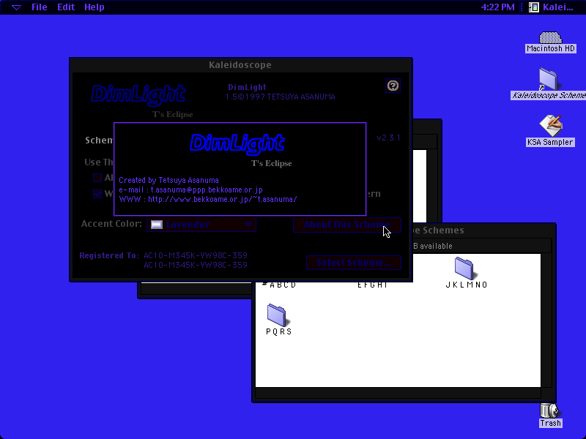586x439 pixels.
Task: Click the Lavender color swatch preview
Action: 157,225
